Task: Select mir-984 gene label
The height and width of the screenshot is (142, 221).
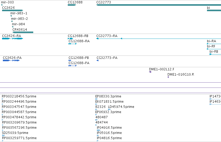Action: click(x=18, y=24)
